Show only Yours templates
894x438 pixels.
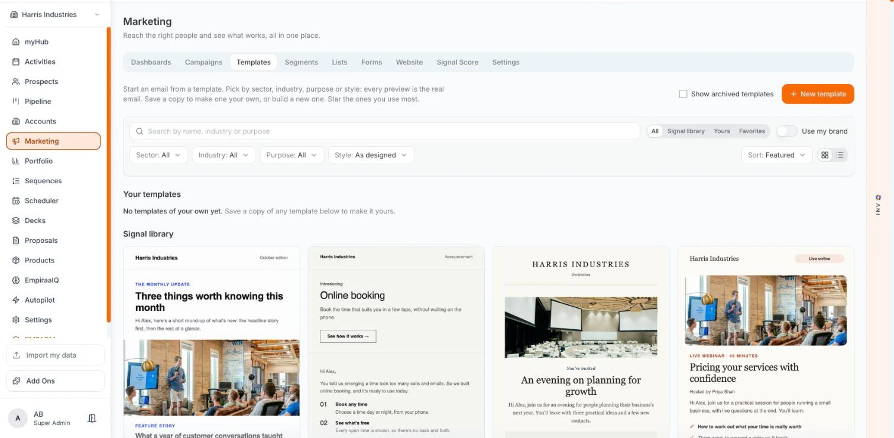coord(722,131)
